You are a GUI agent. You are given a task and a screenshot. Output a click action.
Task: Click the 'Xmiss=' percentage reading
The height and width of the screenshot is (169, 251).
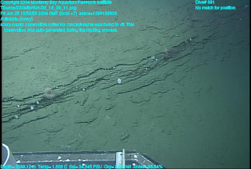[x=147, y=167]
